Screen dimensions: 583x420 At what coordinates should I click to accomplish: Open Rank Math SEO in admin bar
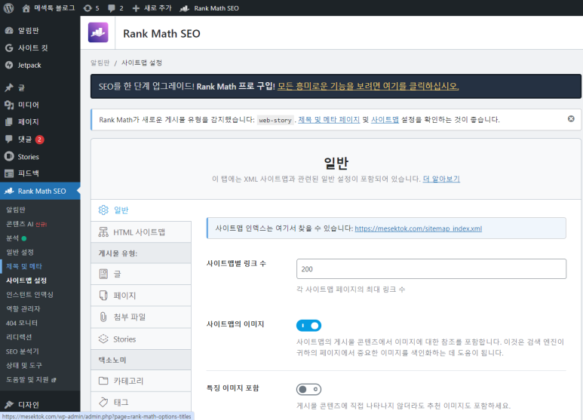[x=209, y=8]
